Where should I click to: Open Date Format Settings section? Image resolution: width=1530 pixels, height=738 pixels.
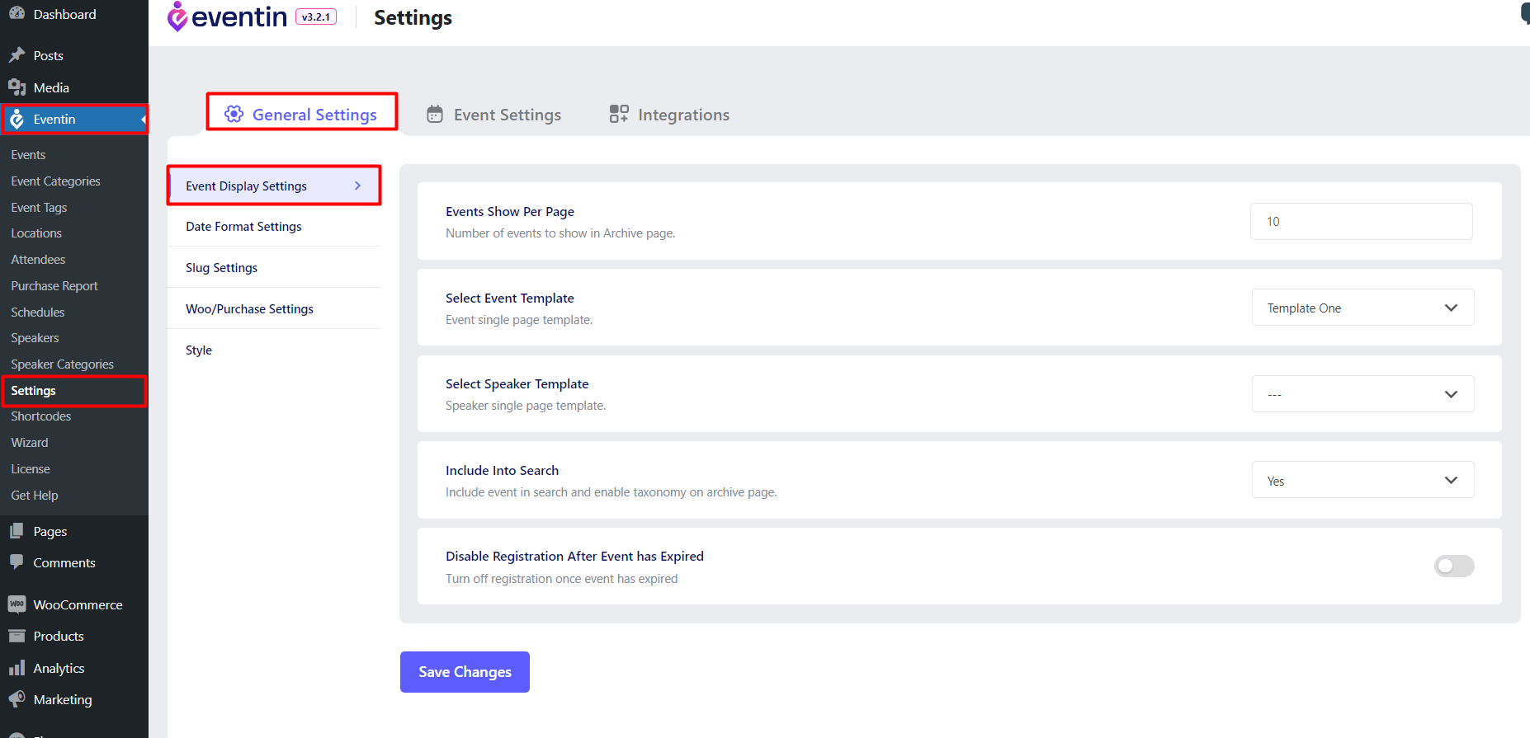tap(243, 227)
